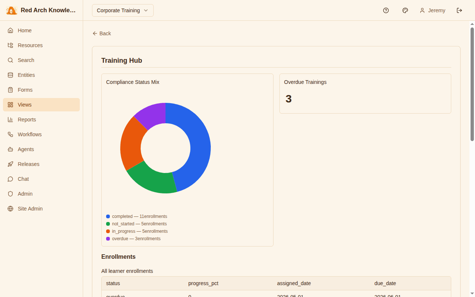Click the Home house icon
Image resolution: width=475 pixels, height=297 pixels.
click(x=10, y=30)
